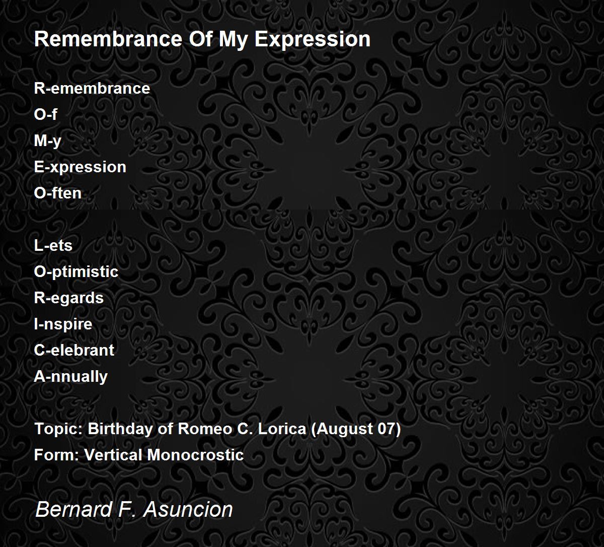The height and width of the screenshot is (547, 604).
Task: Select the "O-ptimistic" line
Action: pos(76,272)
